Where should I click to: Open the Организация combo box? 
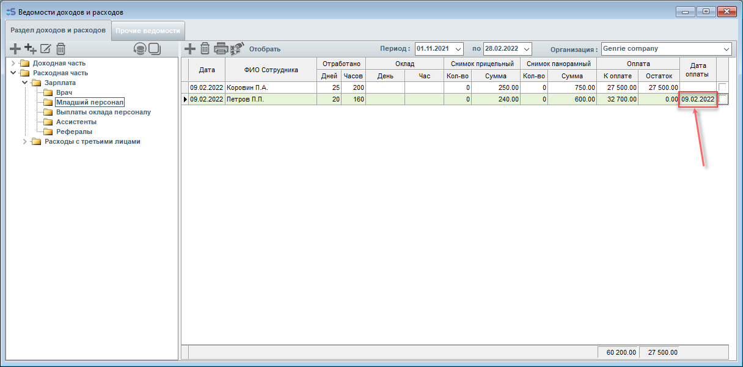(x=726, y=49)
